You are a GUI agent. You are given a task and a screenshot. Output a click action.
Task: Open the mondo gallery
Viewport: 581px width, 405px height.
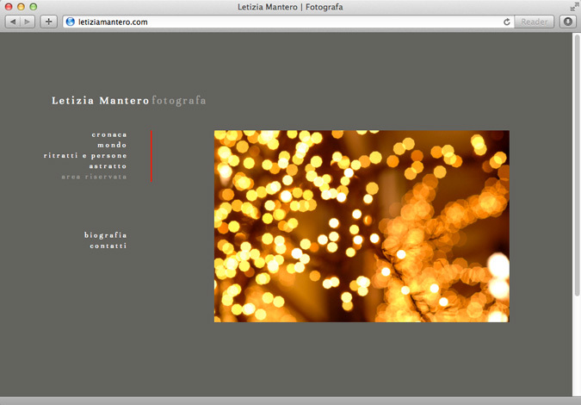point(112,145)
